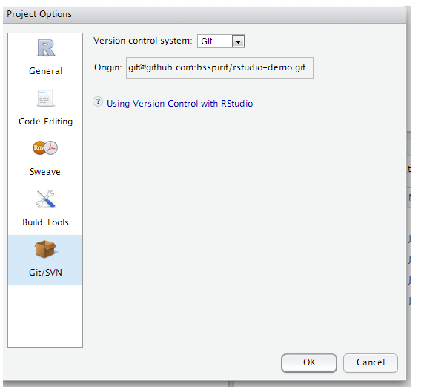The image size is (421, 392).
Task: Go to the Build Tools section label
Action: pyautogui.click(x=46, y=222)
